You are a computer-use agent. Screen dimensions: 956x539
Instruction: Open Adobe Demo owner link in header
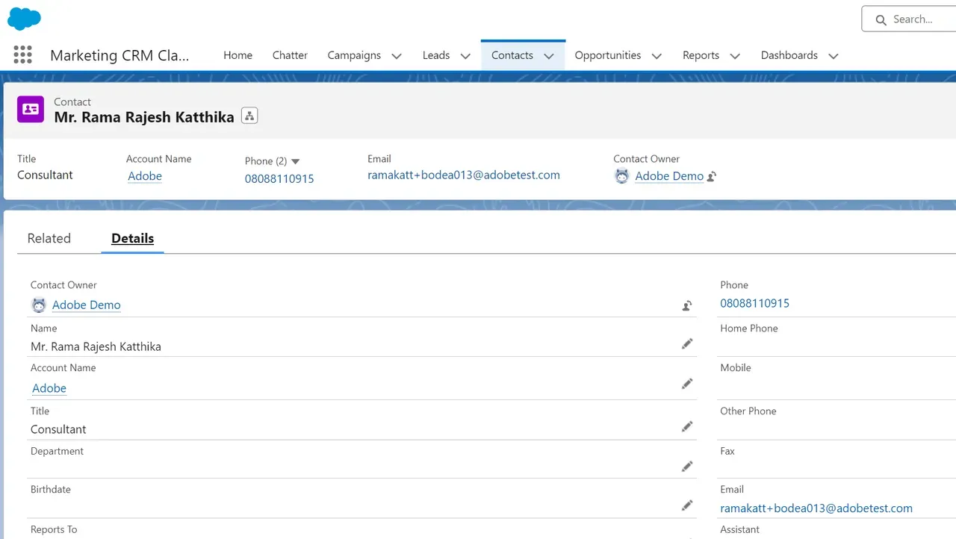669,176
